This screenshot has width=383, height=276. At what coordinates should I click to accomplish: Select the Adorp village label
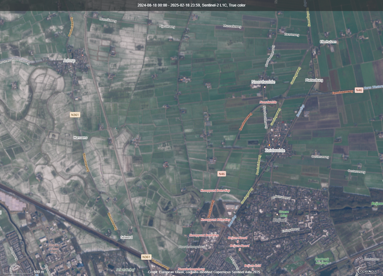click(x=69, y=61)
